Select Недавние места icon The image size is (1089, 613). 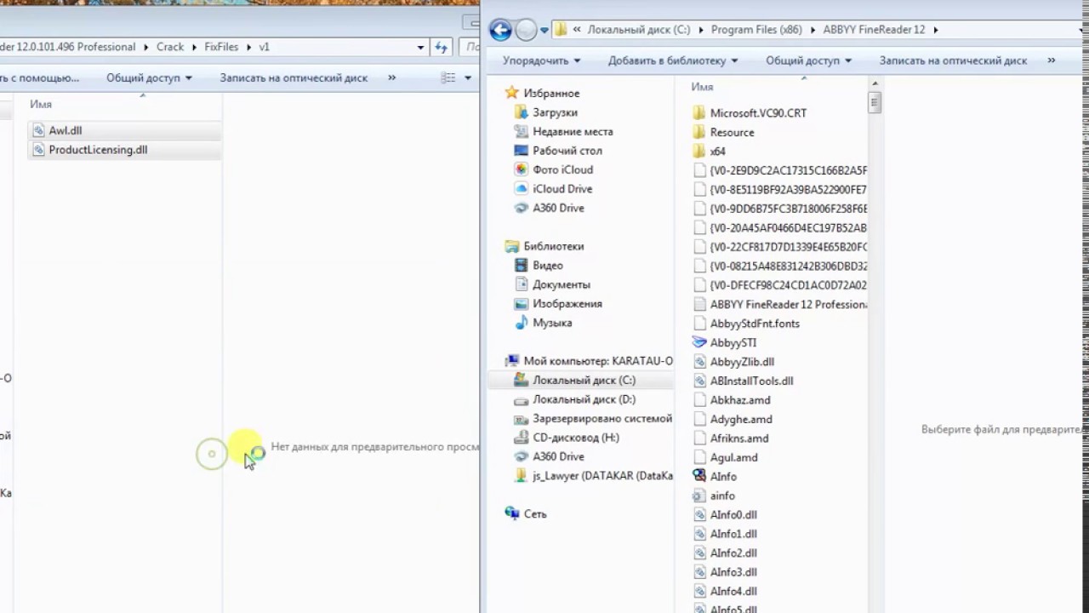(x=522, y=131)
